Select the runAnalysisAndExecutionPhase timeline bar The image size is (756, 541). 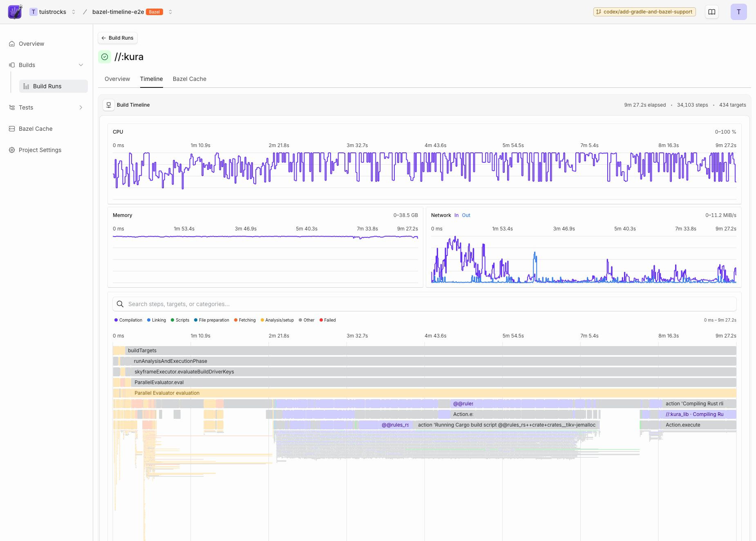434,361
